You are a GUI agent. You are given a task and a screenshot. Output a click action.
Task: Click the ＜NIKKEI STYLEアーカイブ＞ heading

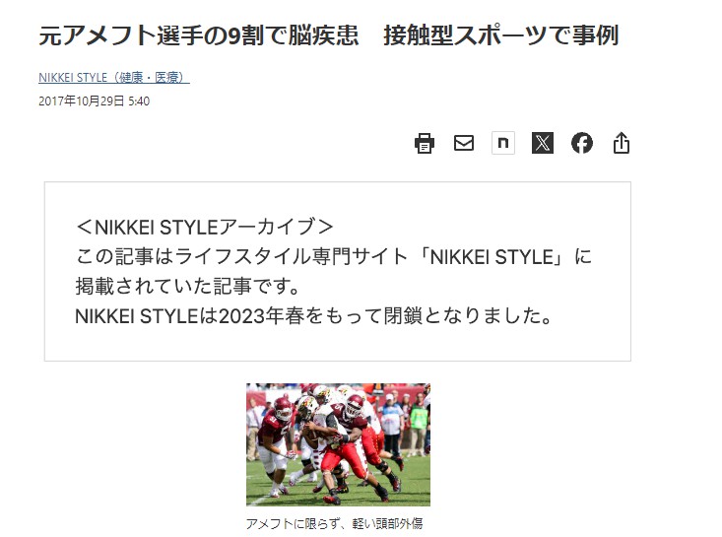click(x=205, y=227)
